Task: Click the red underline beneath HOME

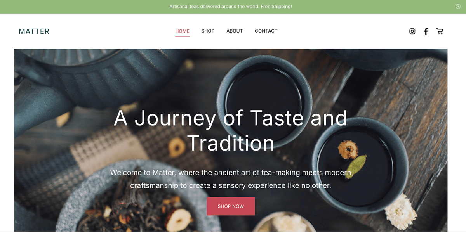Action: pyautogui.click(x=182, y=36)
